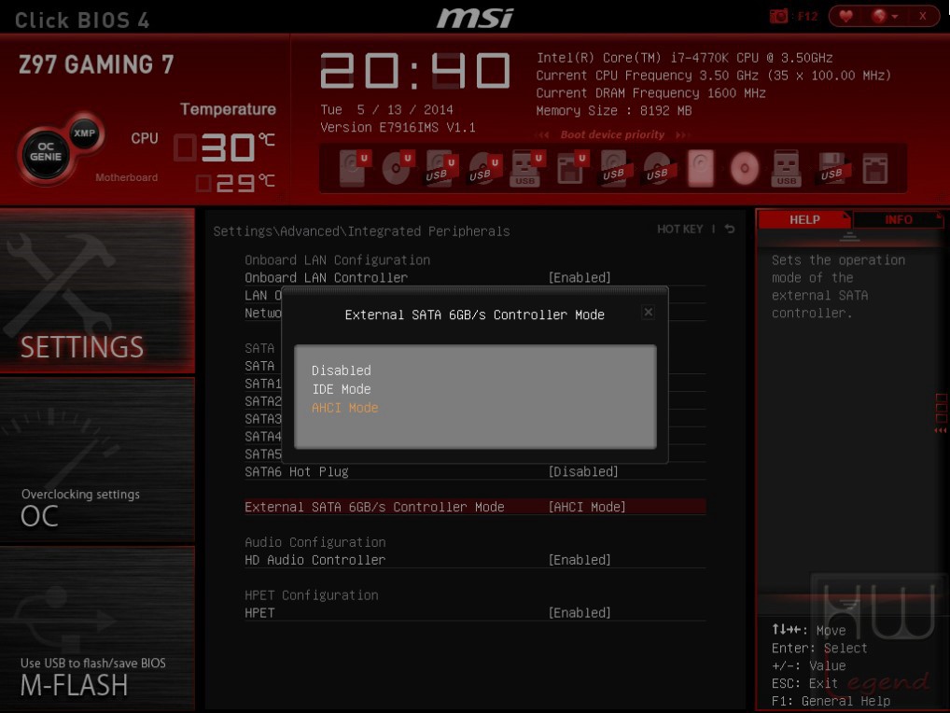Click the Current DRAM Frequency 1600 MHz line

650,92
